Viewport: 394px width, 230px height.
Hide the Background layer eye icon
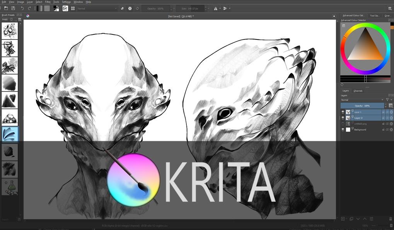[343, 130]
